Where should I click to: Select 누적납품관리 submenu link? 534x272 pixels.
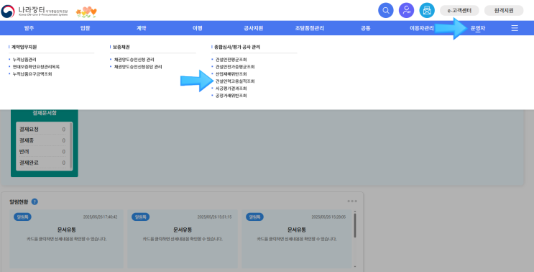(x=24, y=59)
